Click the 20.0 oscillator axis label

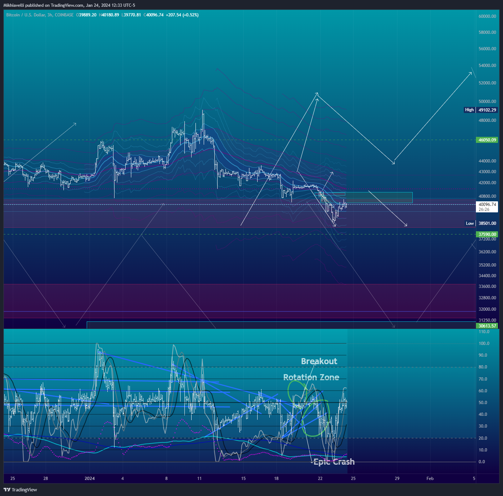click(483, 438)
